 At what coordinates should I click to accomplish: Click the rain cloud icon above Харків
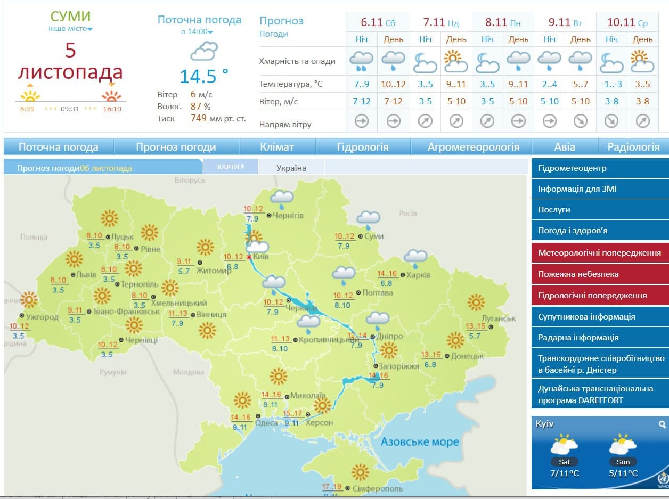[x=415, y=257]
